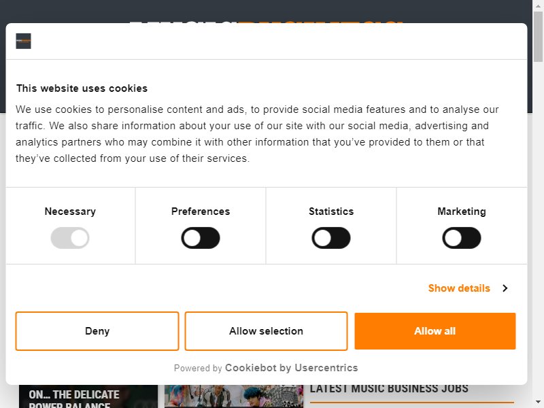
Task: Click the Marketing category label
Action: [462, 211]
